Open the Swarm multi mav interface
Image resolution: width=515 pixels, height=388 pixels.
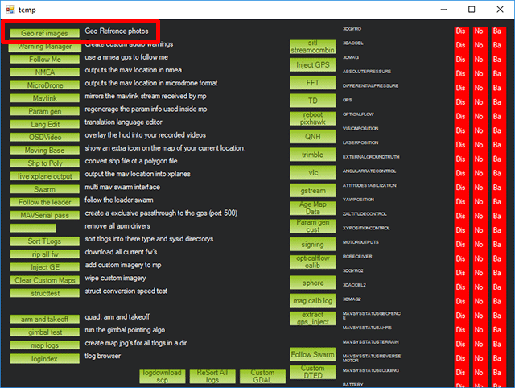44,188
